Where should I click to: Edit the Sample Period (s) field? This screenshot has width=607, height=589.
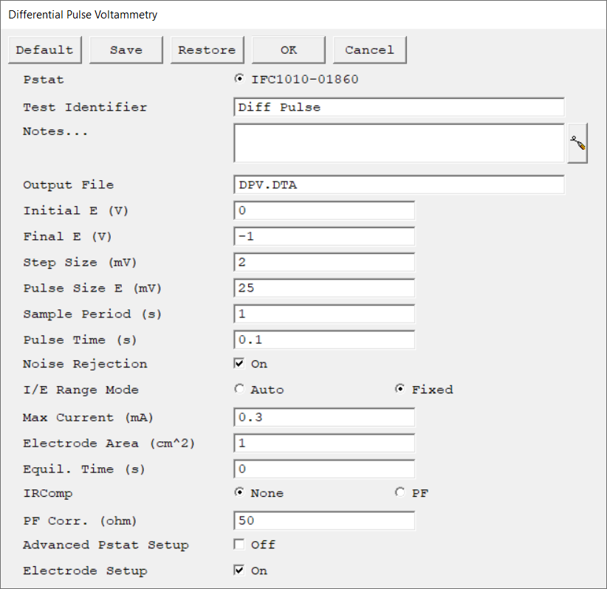[324, 314]
